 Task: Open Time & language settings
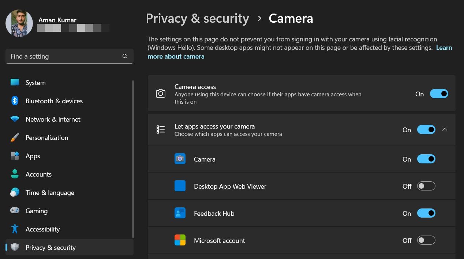(70, 193)
